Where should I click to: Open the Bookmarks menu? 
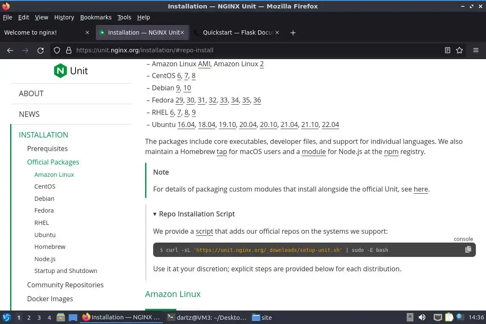(x=96, y=17)
